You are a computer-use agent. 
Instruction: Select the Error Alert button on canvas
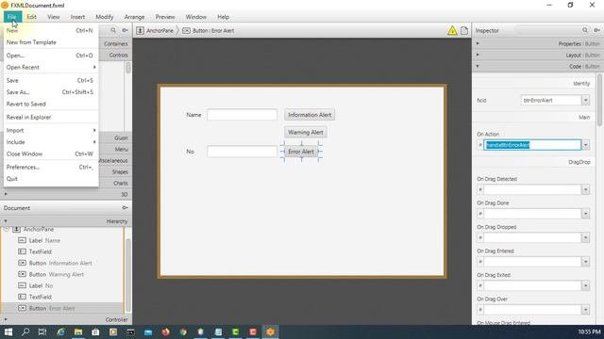(x=301, y=152)
